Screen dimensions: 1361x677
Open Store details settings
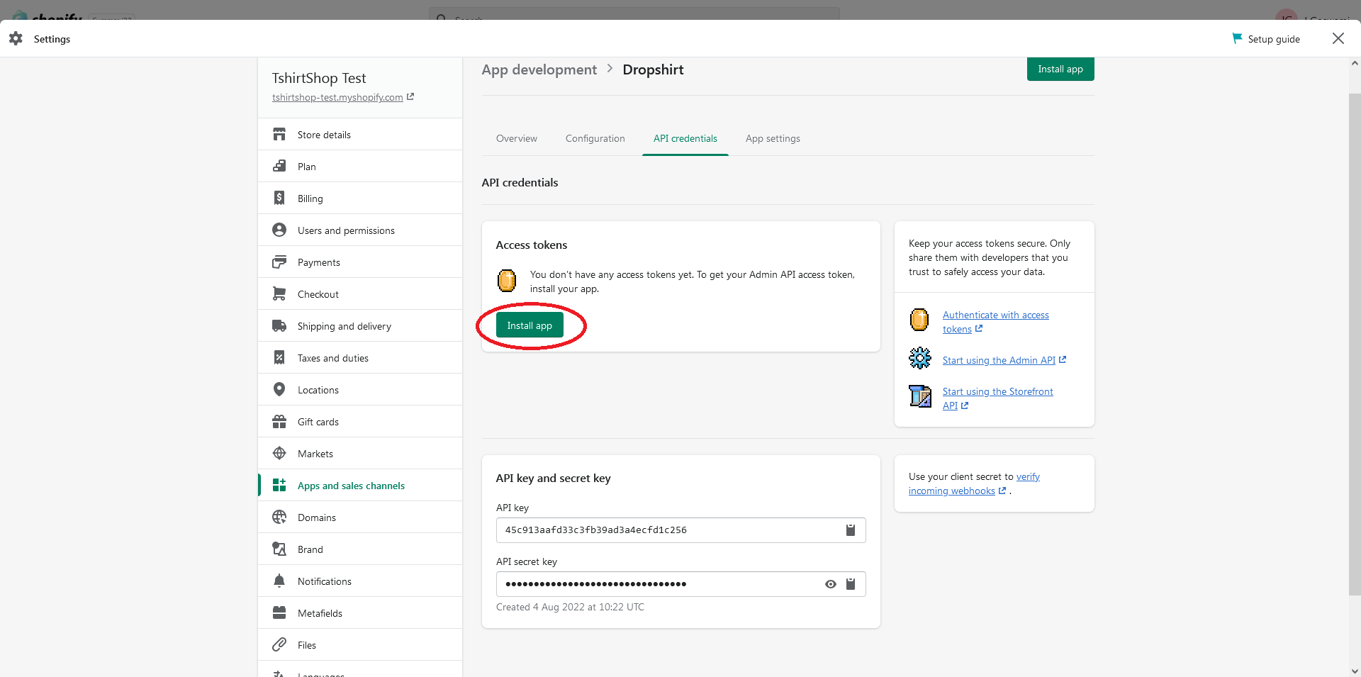[x=360, y=135]
